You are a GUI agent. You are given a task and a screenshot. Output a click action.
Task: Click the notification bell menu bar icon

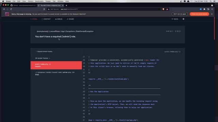[x=188, y=1]
